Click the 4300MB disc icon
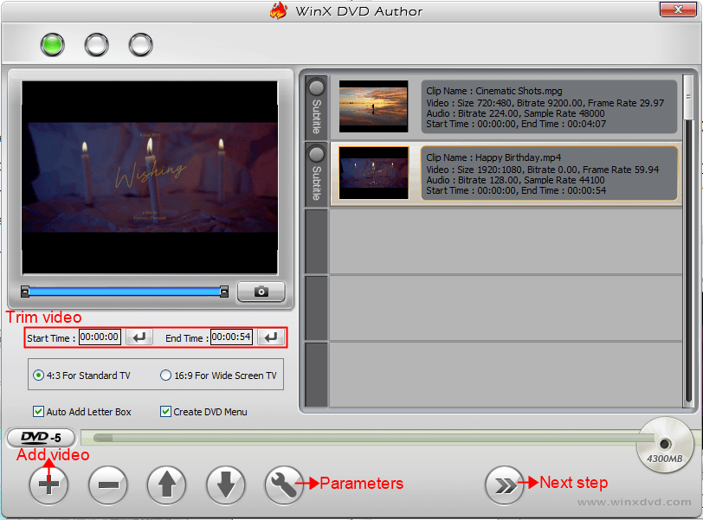Image resolution: width=703 pixels, height=520 pixels. (x=665, y=445)
